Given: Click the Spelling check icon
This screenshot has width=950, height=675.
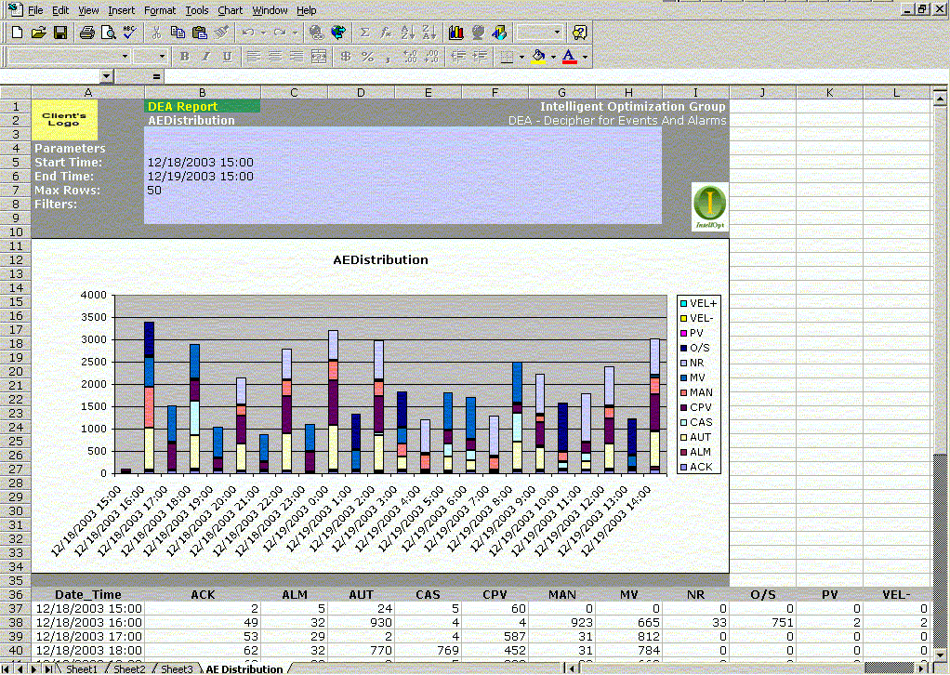Looking at the screenshot, I should pyautogui.click(x=129, y=33).
